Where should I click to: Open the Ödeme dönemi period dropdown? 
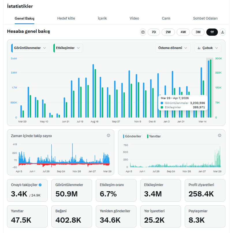click(x=173, y=48)
